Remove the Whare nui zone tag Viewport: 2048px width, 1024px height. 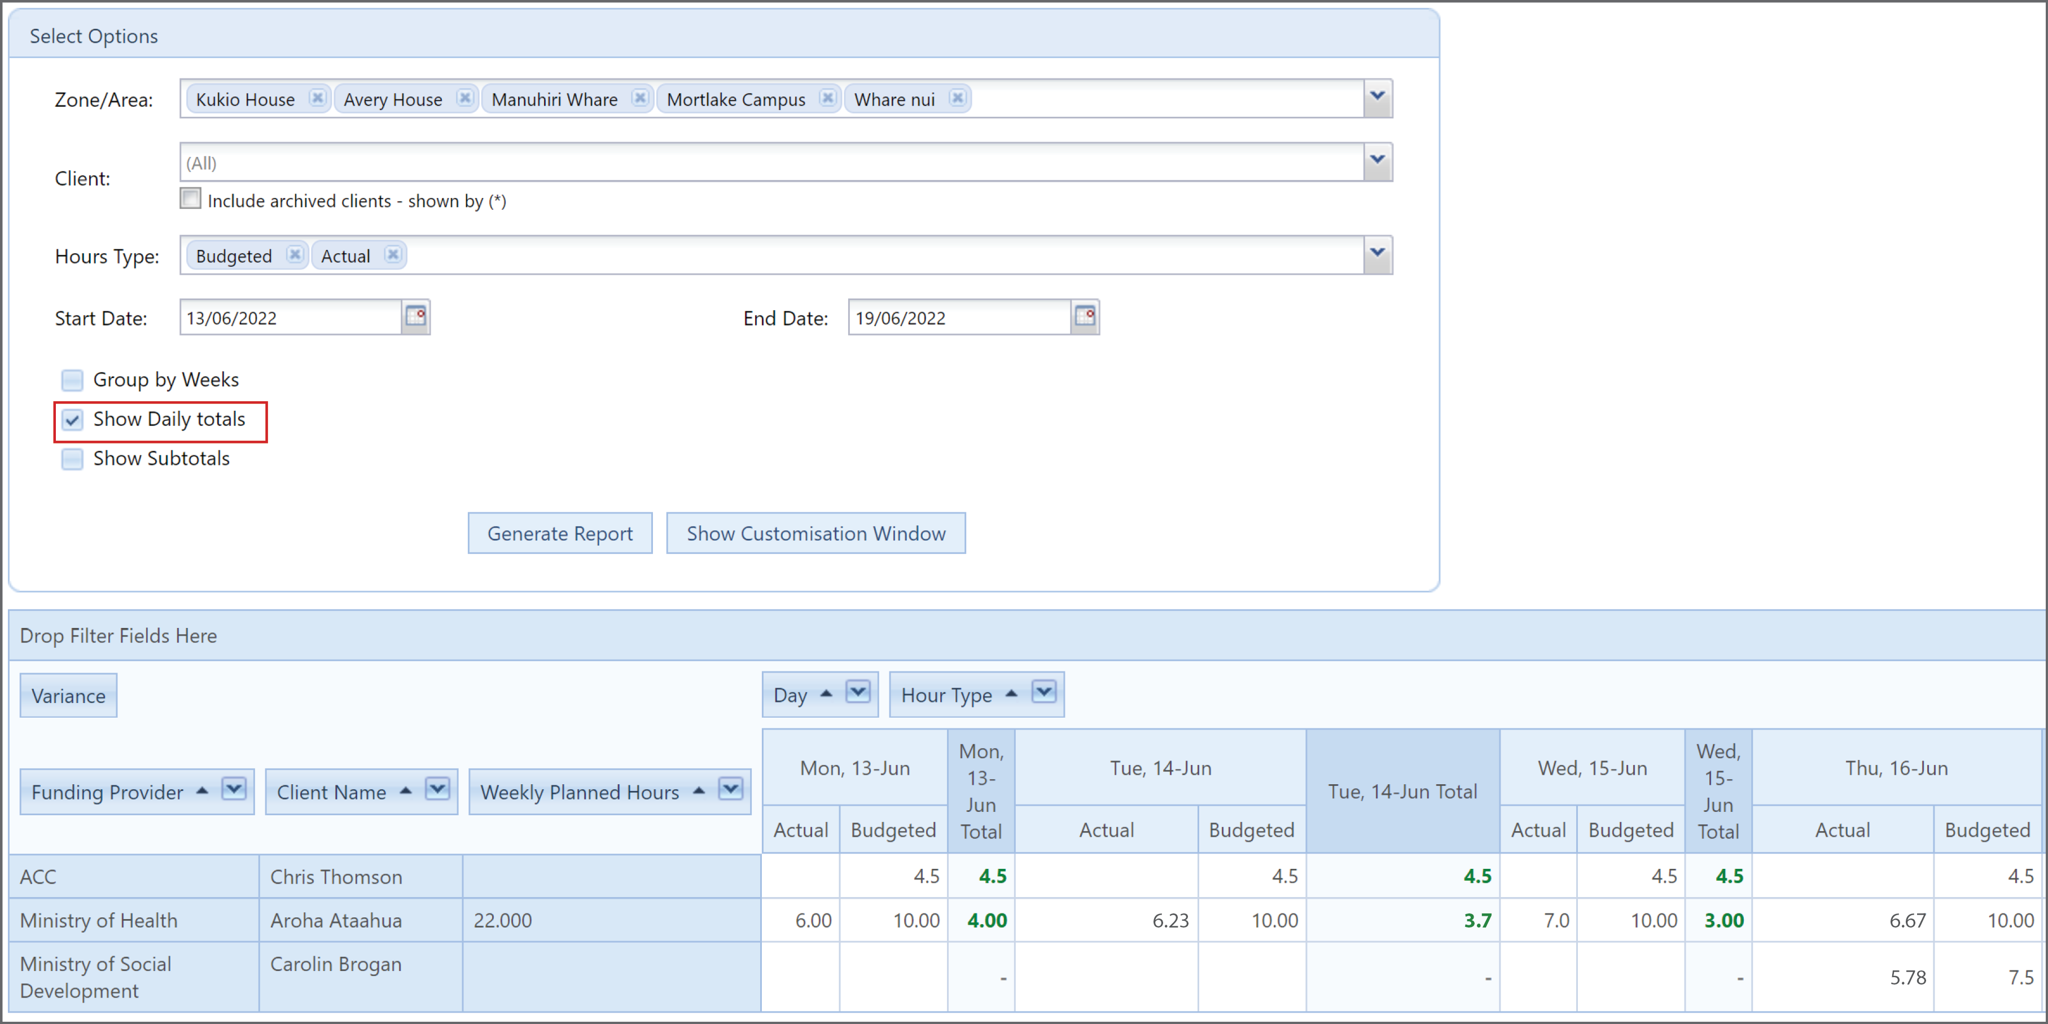[958, 98]
